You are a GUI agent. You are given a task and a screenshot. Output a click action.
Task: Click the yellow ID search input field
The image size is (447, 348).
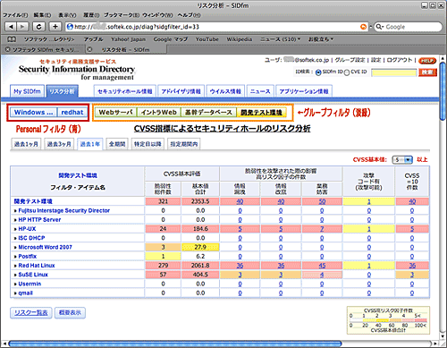click(x=393, y=72)
